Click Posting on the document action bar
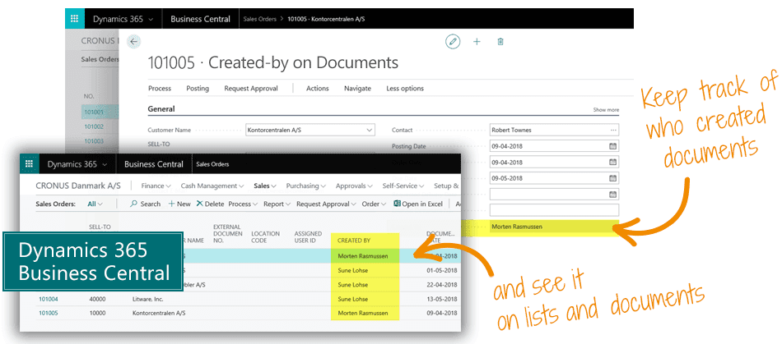The image size is (782, 344). pos(198,89)
